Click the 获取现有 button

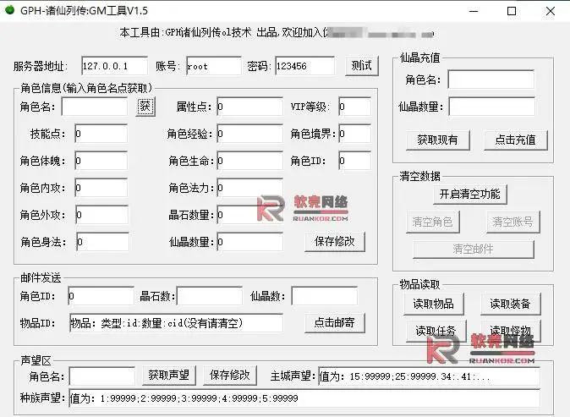point(438,140)
